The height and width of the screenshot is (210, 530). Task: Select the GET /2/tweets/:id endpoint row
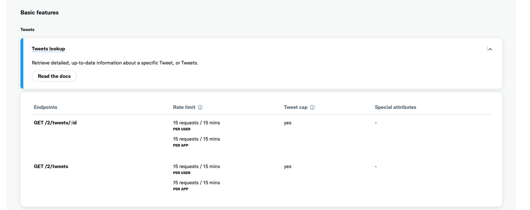coord(55,123)
